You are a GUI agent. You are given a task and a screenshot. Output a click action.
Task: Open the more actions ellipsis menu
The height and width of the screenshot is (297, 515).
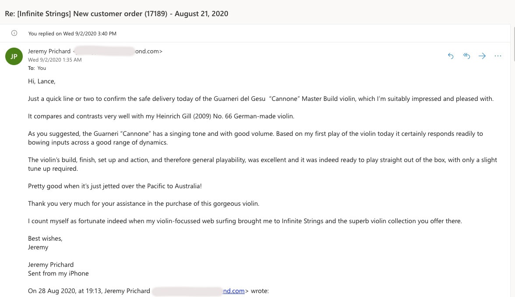coord(498,56)
